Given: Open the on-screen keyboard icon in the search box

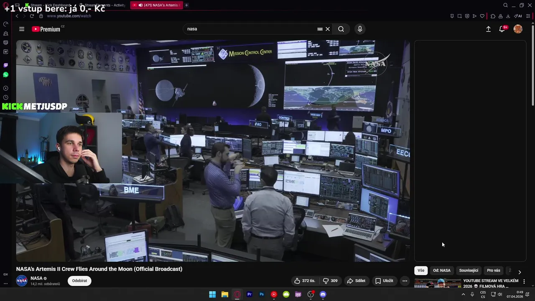Looking at the screenshot, I should tap(320, 29).
